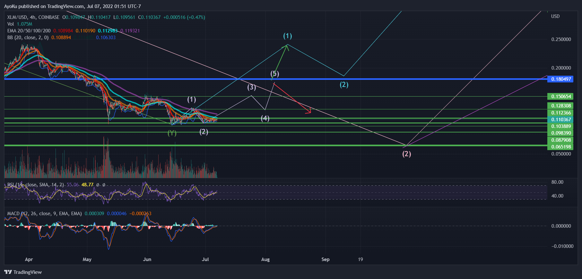Click the XLM/USD, 4h, COINBASE symbol title
The image size is (582, 279).
pyautogui.click(x=33, y=17)
